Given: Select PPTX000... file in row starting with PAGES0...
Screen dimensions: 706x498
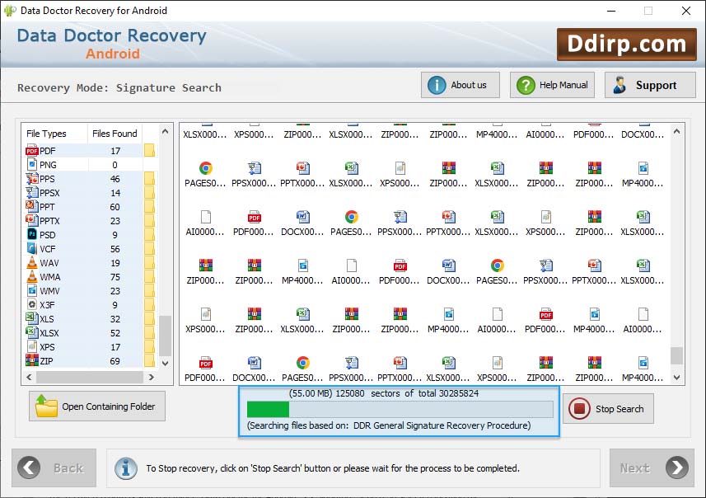Looking at the screenshot, I should [302, 173].
